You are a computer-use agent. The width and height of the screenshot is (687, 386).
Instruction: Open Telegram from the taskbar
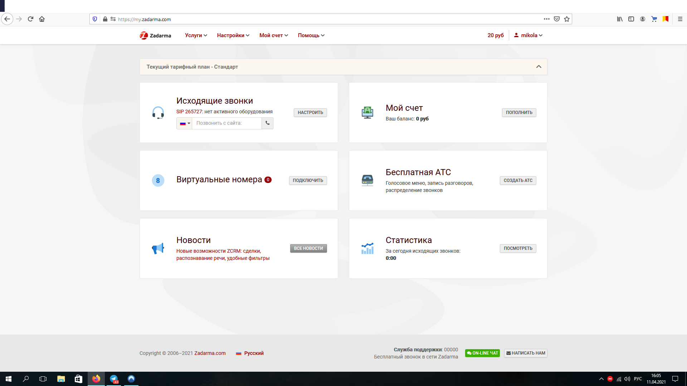point(114,379)
